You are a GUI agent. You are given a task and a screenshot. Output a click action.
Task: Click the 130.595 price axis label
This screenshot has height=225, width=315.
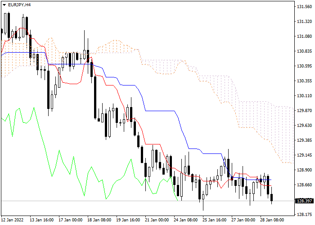click(304, 66)
